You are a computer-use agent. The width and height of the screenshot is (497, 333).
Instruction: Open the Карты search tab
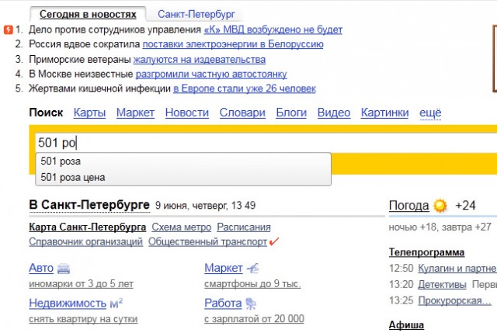pyautogui.click(x=89, y=113)
